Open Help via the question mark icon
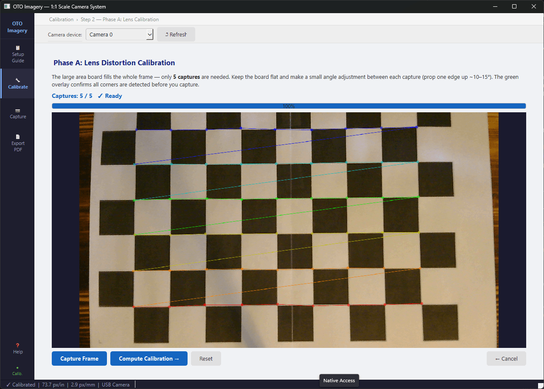 [17, 348]
